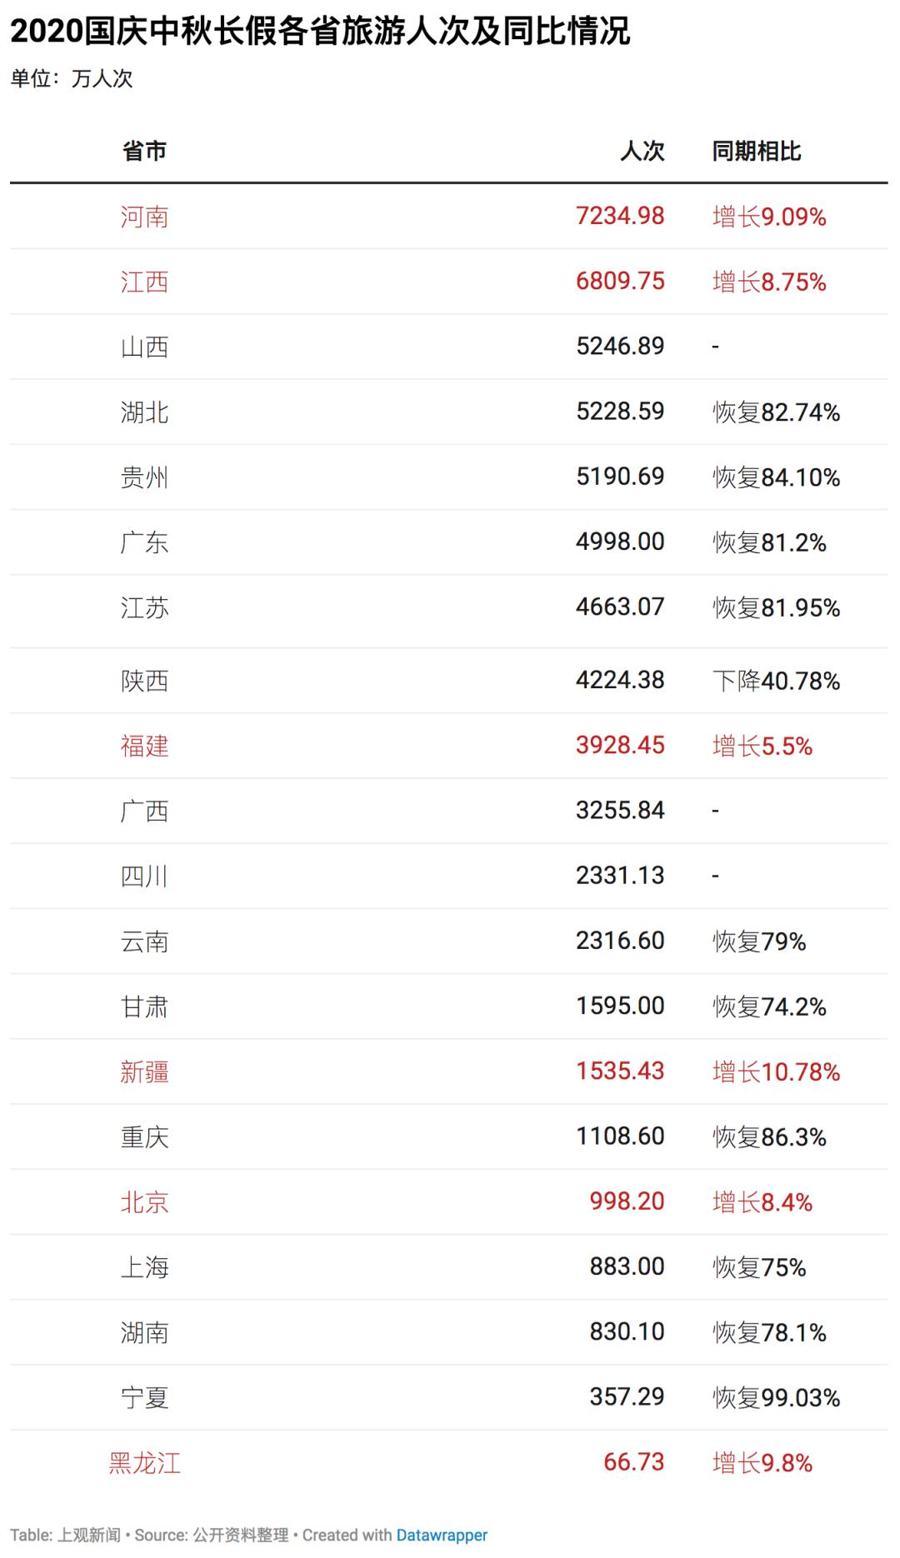Click the 上海 value 883.00
This screenshot has width=900, height=1558.
tap(627, 1266)
